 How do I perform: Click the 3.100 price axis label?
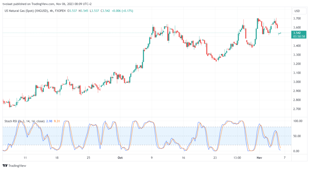click(x=297, y=73)
